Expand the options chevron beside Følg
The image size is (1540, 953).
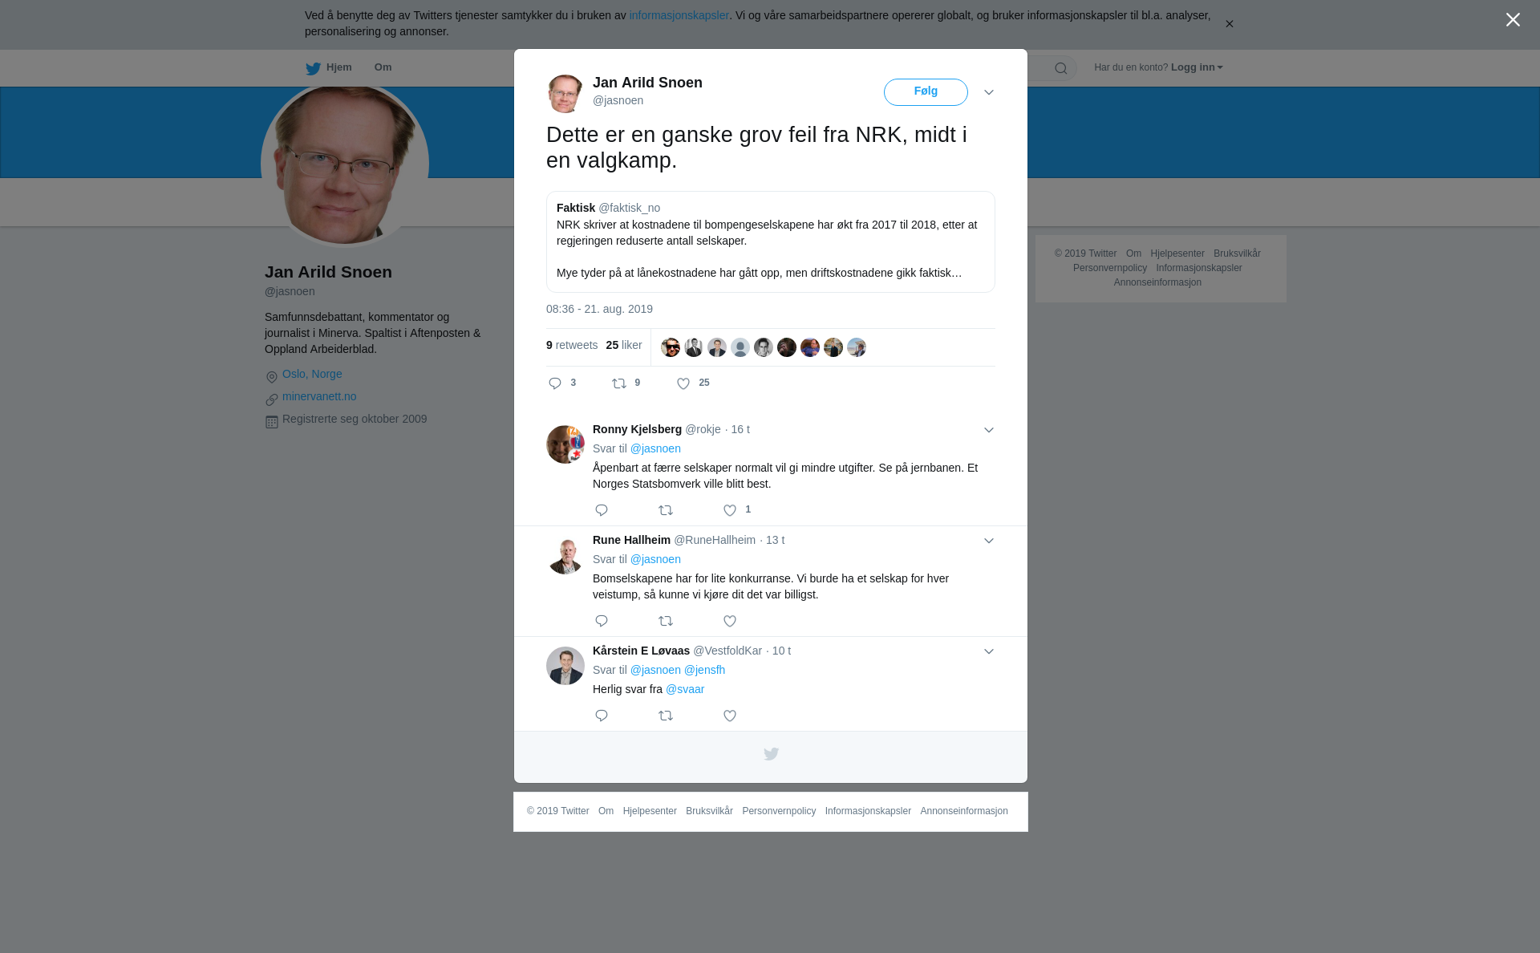[x=989, y=92]
